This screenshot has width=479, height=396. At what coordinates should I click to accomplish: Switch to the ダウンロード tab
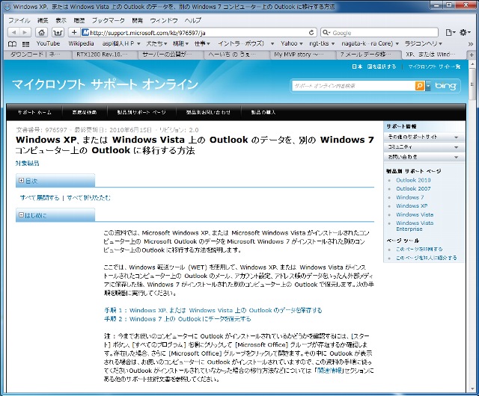point(38,55)
